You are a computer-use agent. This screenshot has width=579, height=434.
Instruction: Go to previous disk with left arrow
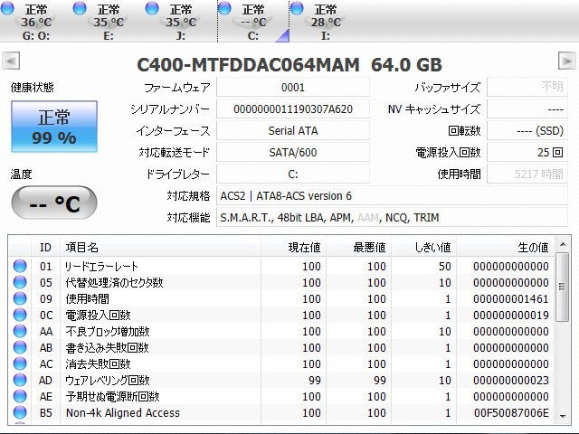click(x=11, y=61)
